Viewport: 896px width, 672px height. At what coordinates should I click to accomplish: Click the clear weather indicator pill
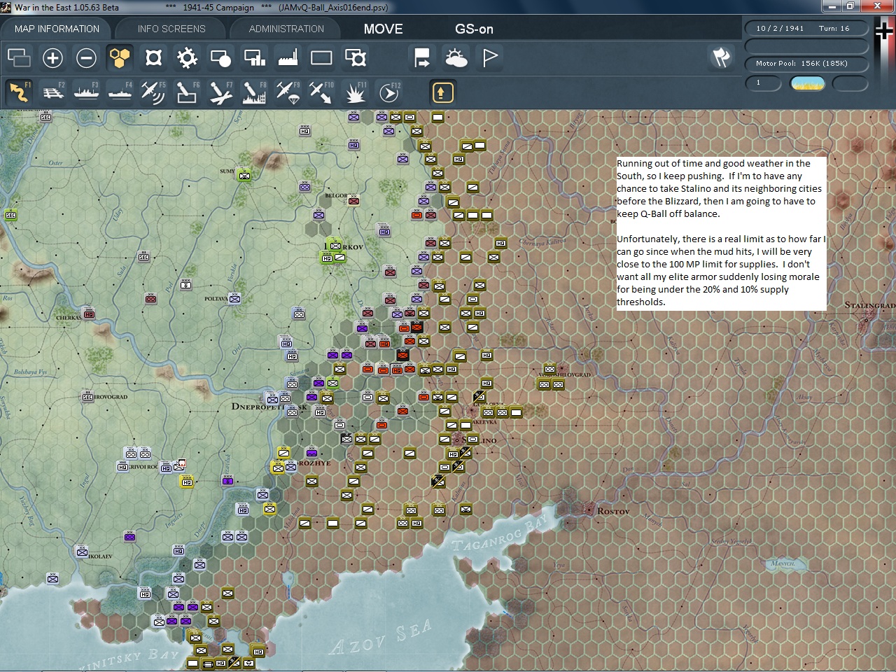tap(807, 83)
